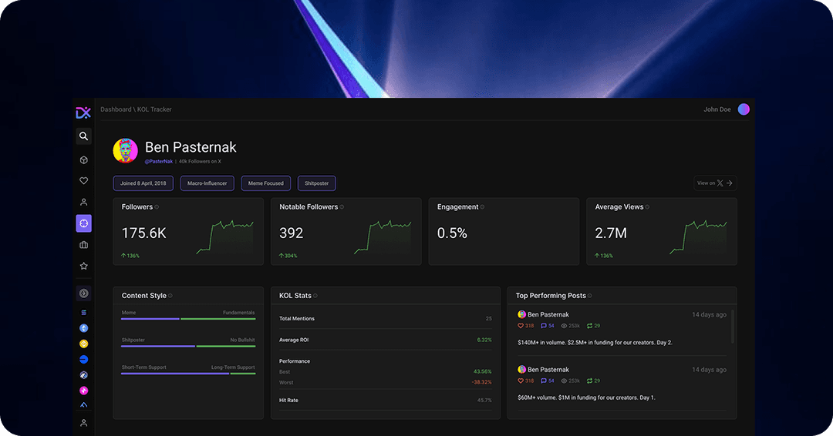Click info icon next to Engagement

[x=483, y=207]
